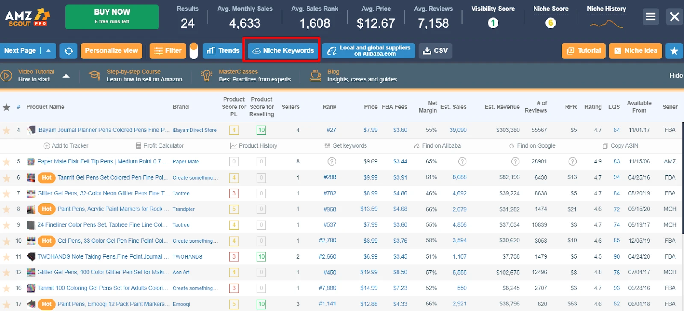Click the AMZ Scout PRO logo

pyautogui.click(x=27, y=17)
